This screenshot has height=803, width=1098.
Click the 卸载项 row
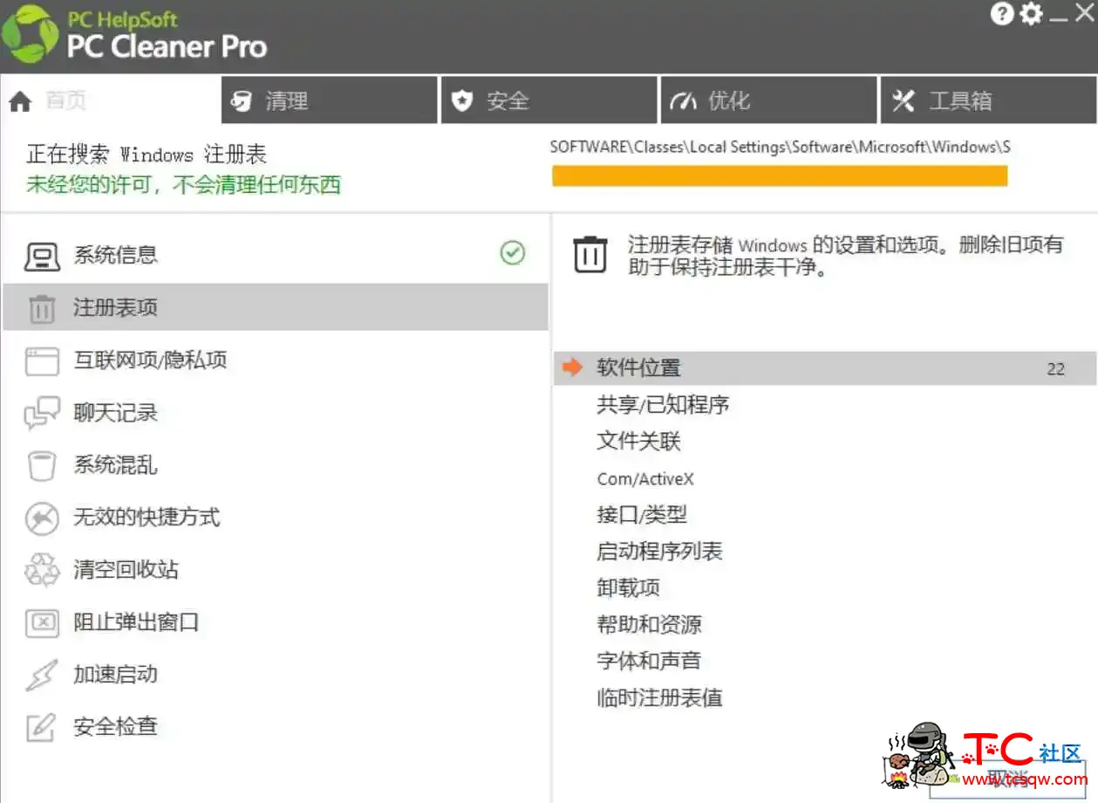coord(825,588)
